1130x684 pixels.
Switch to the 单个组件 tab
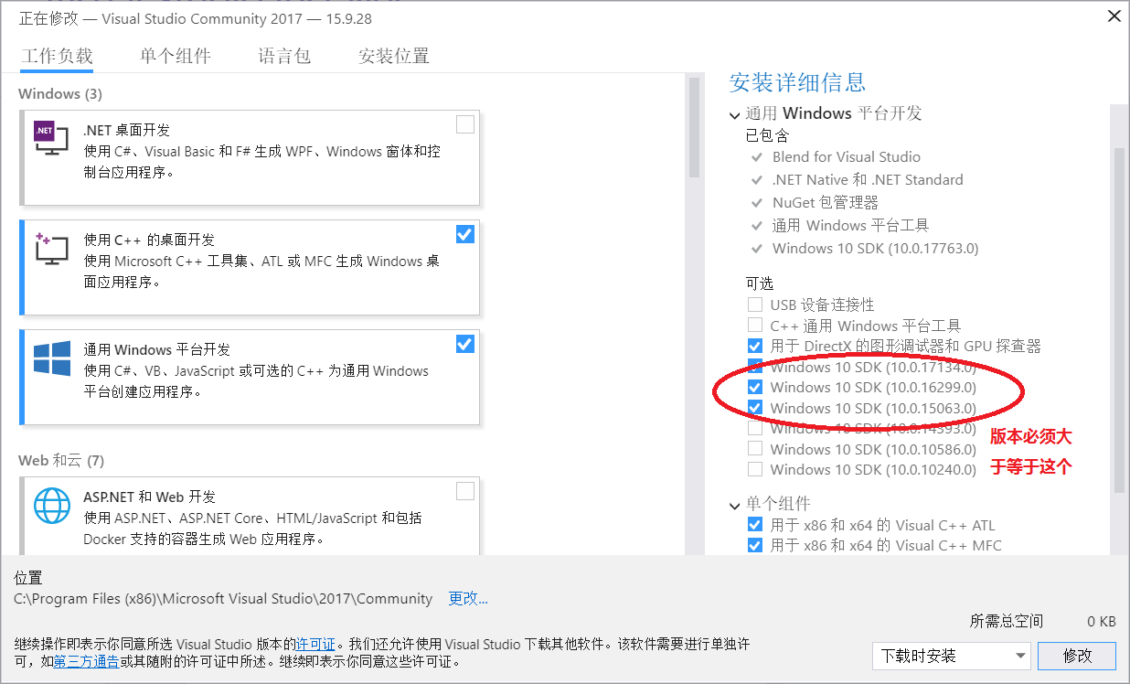(176, 57)
